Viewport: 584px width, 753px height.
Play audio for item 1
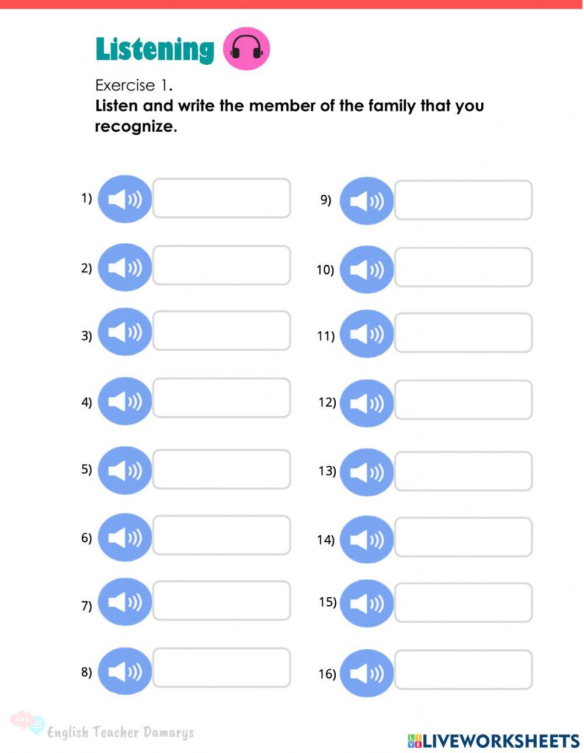point(124,199)
